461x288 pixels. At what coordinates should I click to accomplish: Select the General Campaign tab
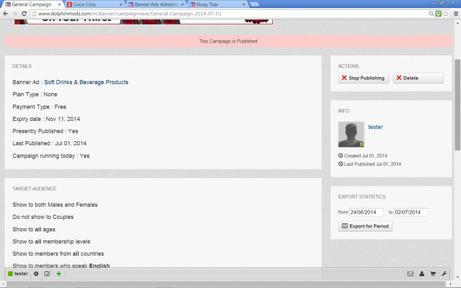pyautogui.click(x=32, y=5)
